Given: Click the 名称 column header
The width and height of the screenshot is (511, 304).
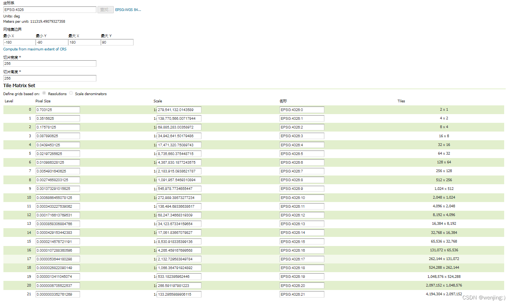Looking at the screenshot, I should 283,101.
